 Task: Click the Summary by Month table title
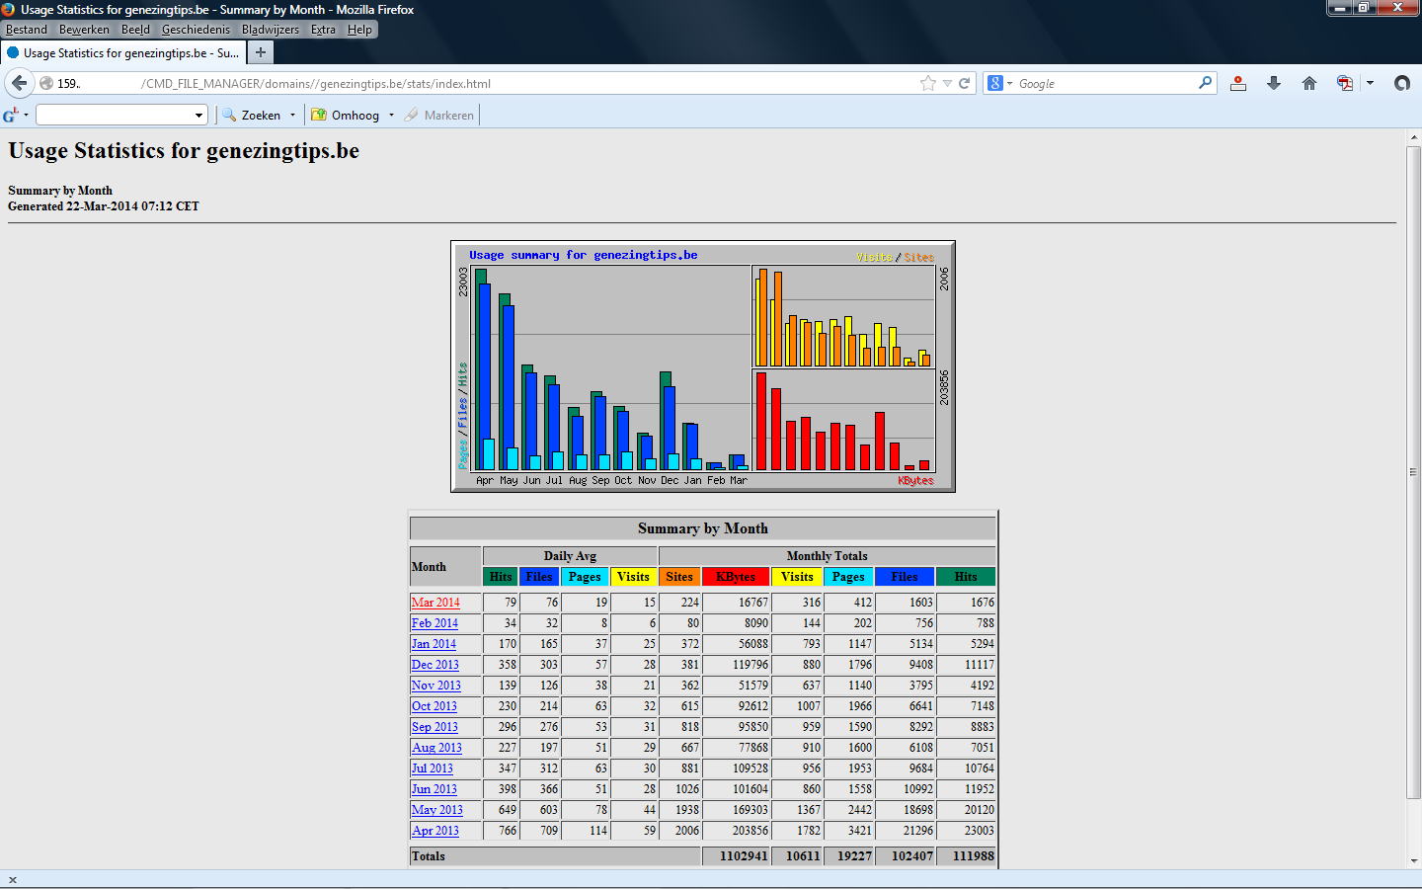[703, 528]
